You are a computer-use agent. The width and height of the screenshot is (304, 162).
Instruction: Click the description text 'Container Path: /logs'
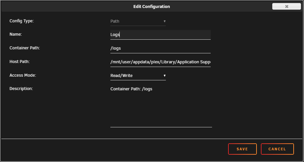click(131, 89)
